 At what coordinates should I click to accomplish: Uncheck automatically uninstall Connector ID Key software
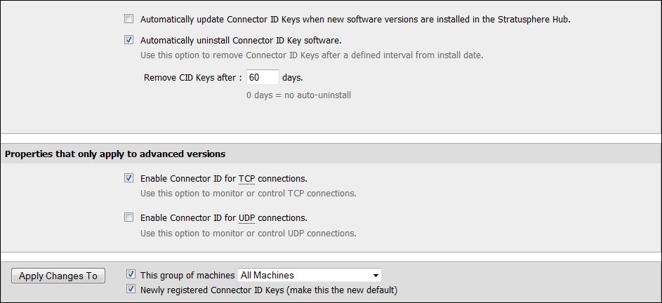tap(128, 40)
